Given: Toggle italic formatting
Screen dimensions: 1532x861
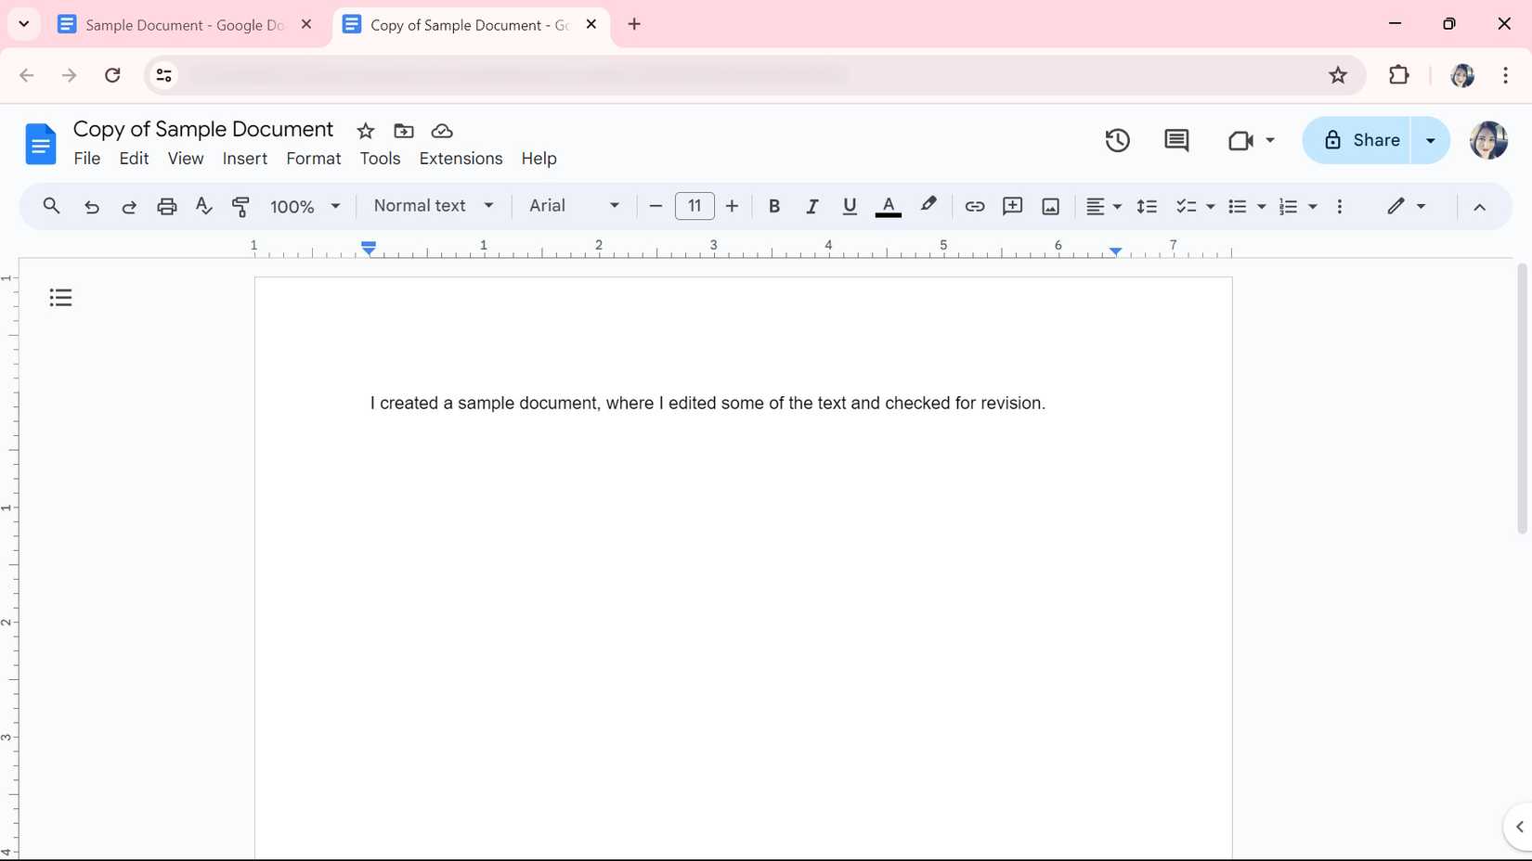Looking at the screenshot, I should click(x=811, y=206).
